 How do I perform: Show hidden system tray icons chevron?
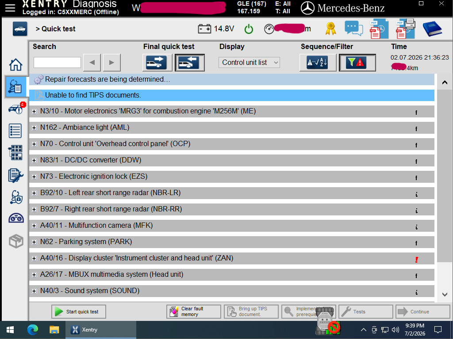pyautogui.click(x=364, y=330)
